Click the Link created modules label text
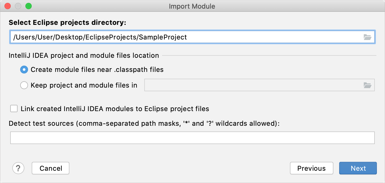The image size is (385, 183). tap(115, 109)
